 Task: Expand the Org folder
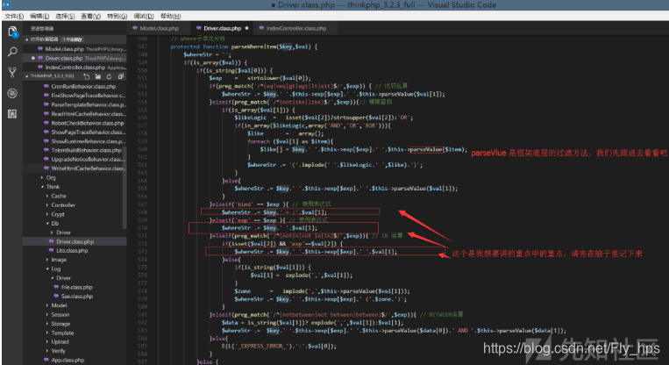[x=51, y=177]
